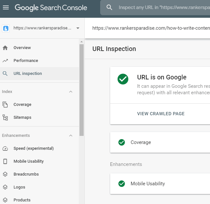Click VIEW CRAWLED PAGE button
The width and height of the screenshot is (210, 204).
pos(161,114)
